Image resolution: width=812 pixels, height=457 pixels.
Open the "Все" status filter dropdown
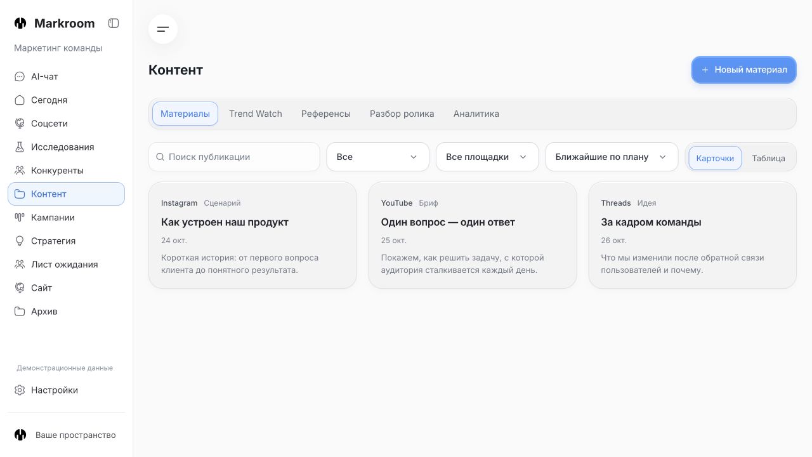point(378,157)
